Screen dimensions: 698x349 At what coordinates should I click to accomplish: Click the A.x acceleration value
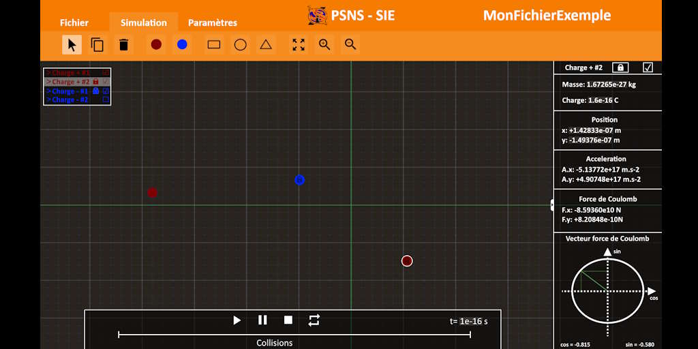(x=609, y=170)
